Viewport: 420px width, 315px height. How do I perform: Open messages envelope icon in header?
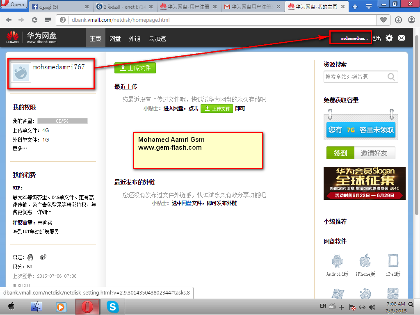click(x=402, y=38)
